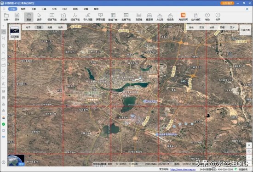The image size is (253, 172).
Task: Open the 下载 ribbon tab
Action: pos(34,9)
